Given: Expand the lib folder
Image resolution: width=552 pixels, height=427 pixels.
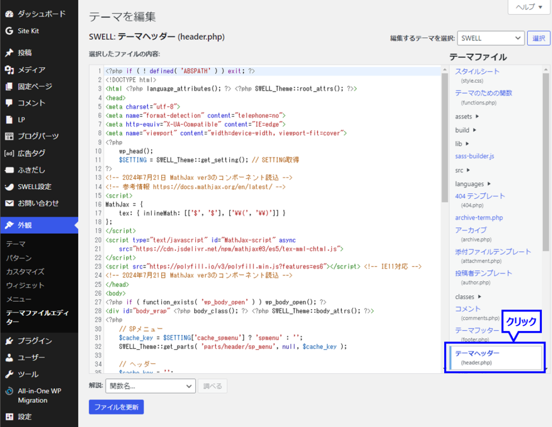Looking at the screenshot, I should point(462,144).
